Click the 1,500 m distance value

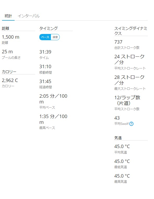tap(10, 37)
